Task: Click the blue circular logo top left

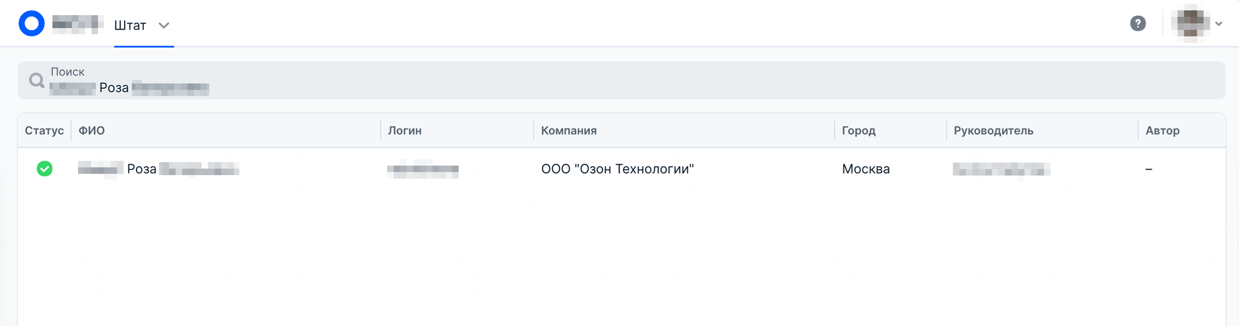Action: click(31, 23)
